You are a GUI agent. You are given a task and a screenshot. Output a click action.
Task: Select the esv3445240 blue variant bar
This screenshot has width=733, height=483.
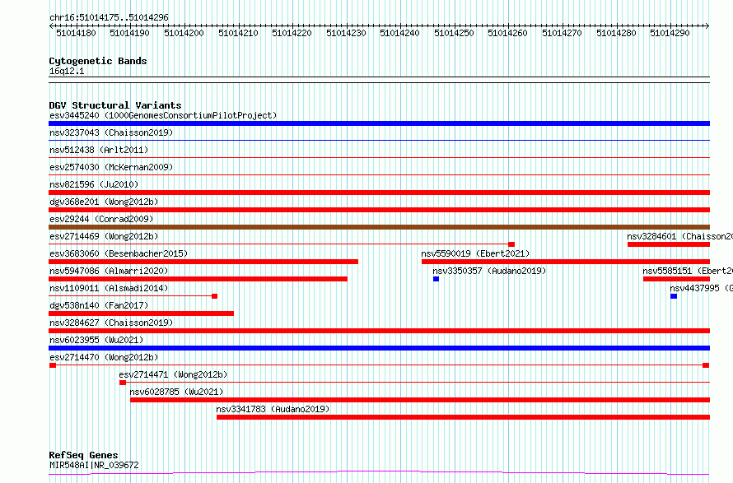pyautogui.click(x=379, y=123)
